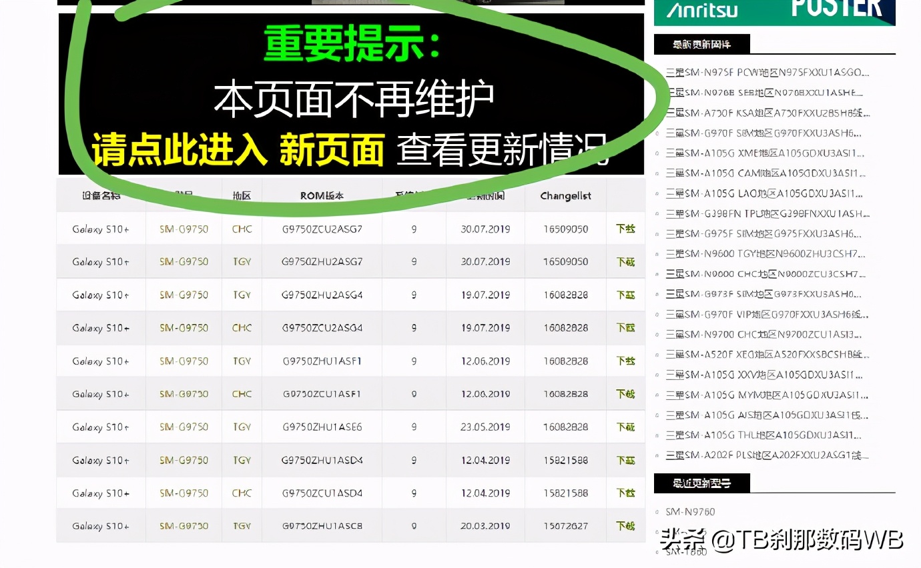The width and height of the screenshot is (921, 568).
Task: Download ROM G9750ZHU1ASC8
Action: pyautogui.click(x=625, y=526)
